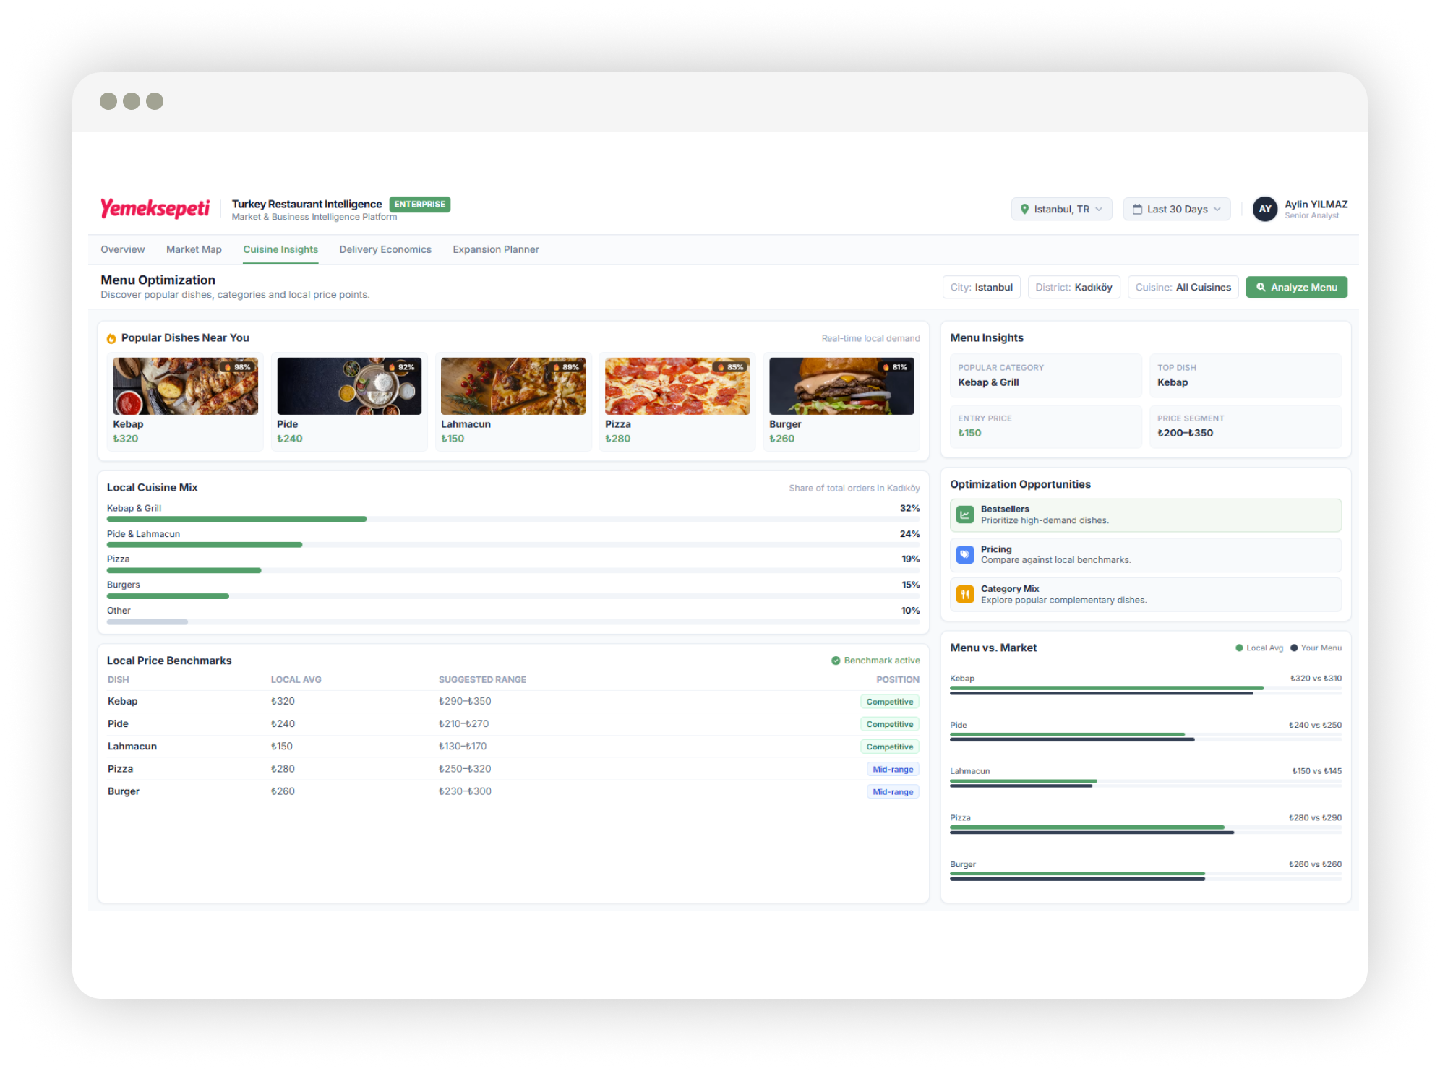The image size is (1440, 1071).
Task: Open the City: Istanbul filter
Action: (981, 287)
